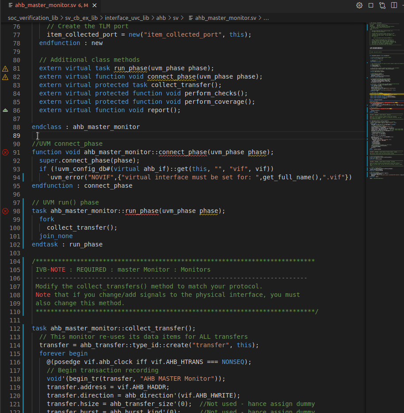Click the red error icon on line 98
The height and width of the screenshot is (413, 404).
point(5,211)
